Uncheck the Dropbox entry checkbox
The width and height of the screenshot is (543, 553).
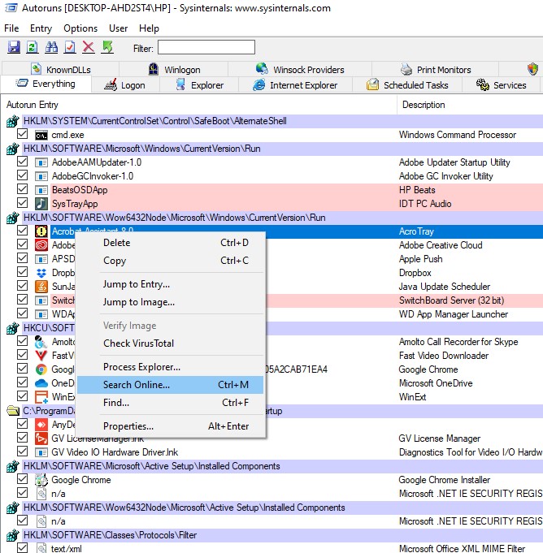click(x=22, y=272)
